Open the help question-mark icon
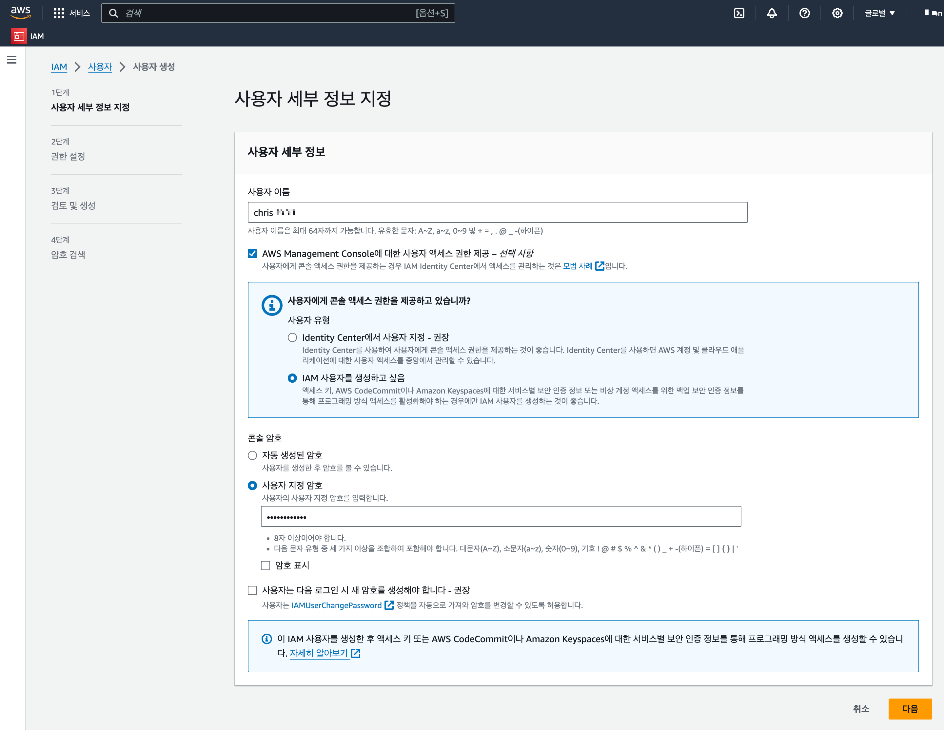Viewport: 944px width, 730px height. coord(804,13)
